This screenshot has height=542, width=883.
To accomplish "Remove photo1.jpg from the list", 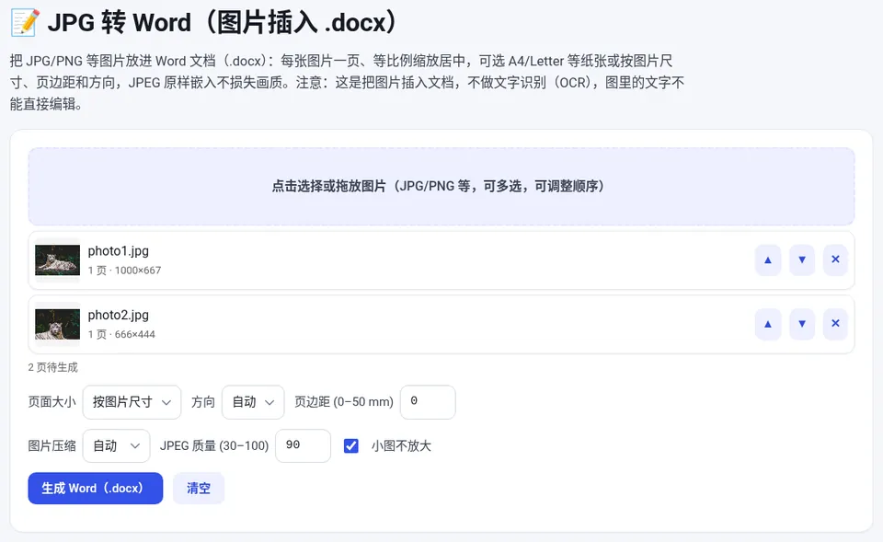I will pos(836,259).
